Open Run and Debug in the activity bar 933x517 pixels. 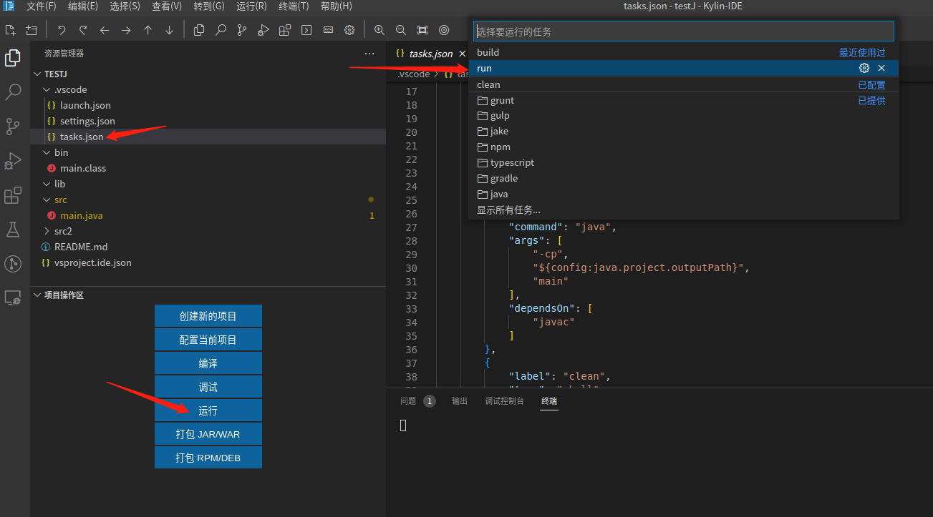(13, 161)
